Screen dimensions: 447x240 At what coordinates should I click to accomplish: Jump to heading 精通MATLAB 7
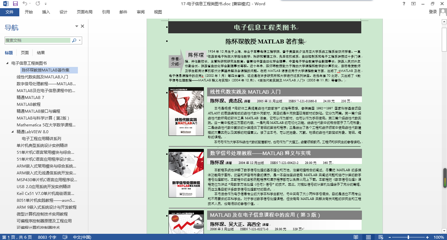pyautogui.click(x=30, y=97)
